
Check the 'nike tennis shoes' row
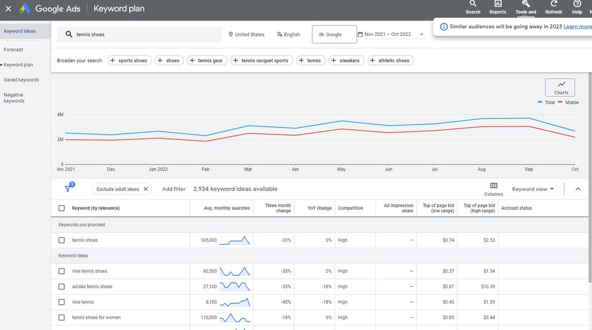point(62,271)
